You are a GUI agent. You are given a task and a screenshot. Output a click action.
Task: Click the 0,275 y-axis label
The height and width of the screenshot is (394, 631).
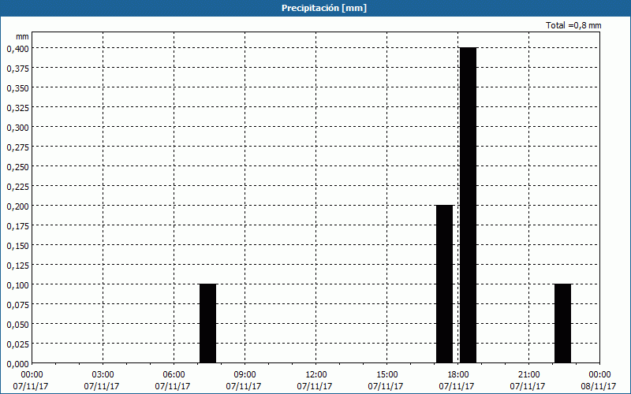tap(17, 147)
